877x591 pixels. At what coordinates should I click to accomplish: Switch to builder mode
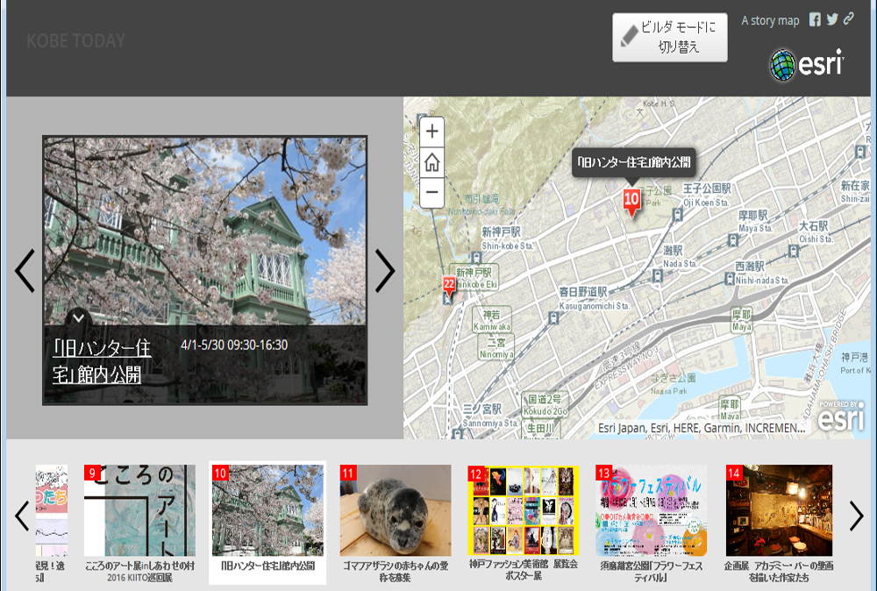[670, 38]
